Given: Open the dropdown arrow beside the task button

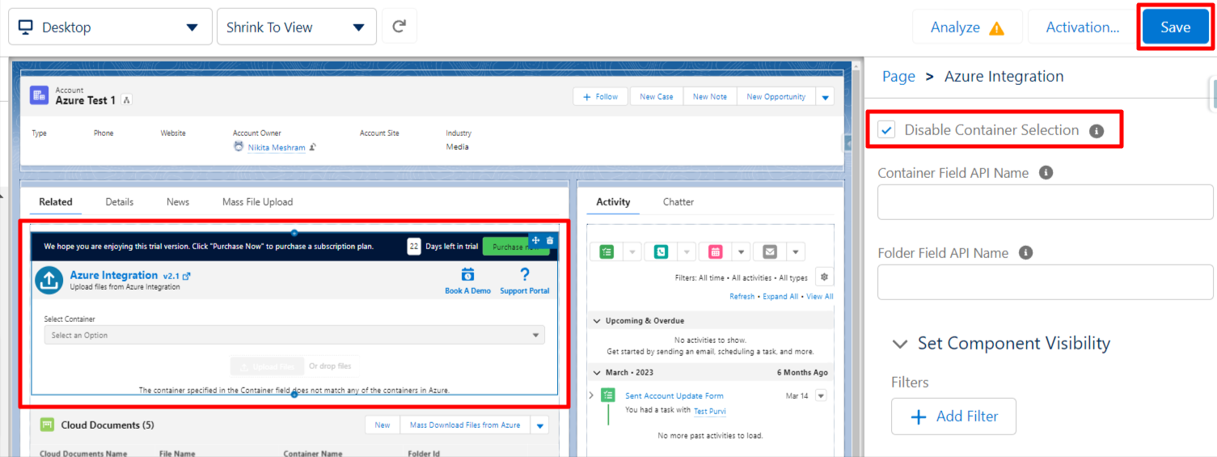Looking at the screenshot, I should (x=632, y=252).
